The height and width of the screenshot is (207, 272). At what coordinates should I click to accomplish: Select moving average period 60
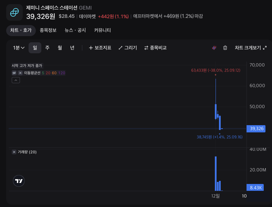[x=54, y=73]
